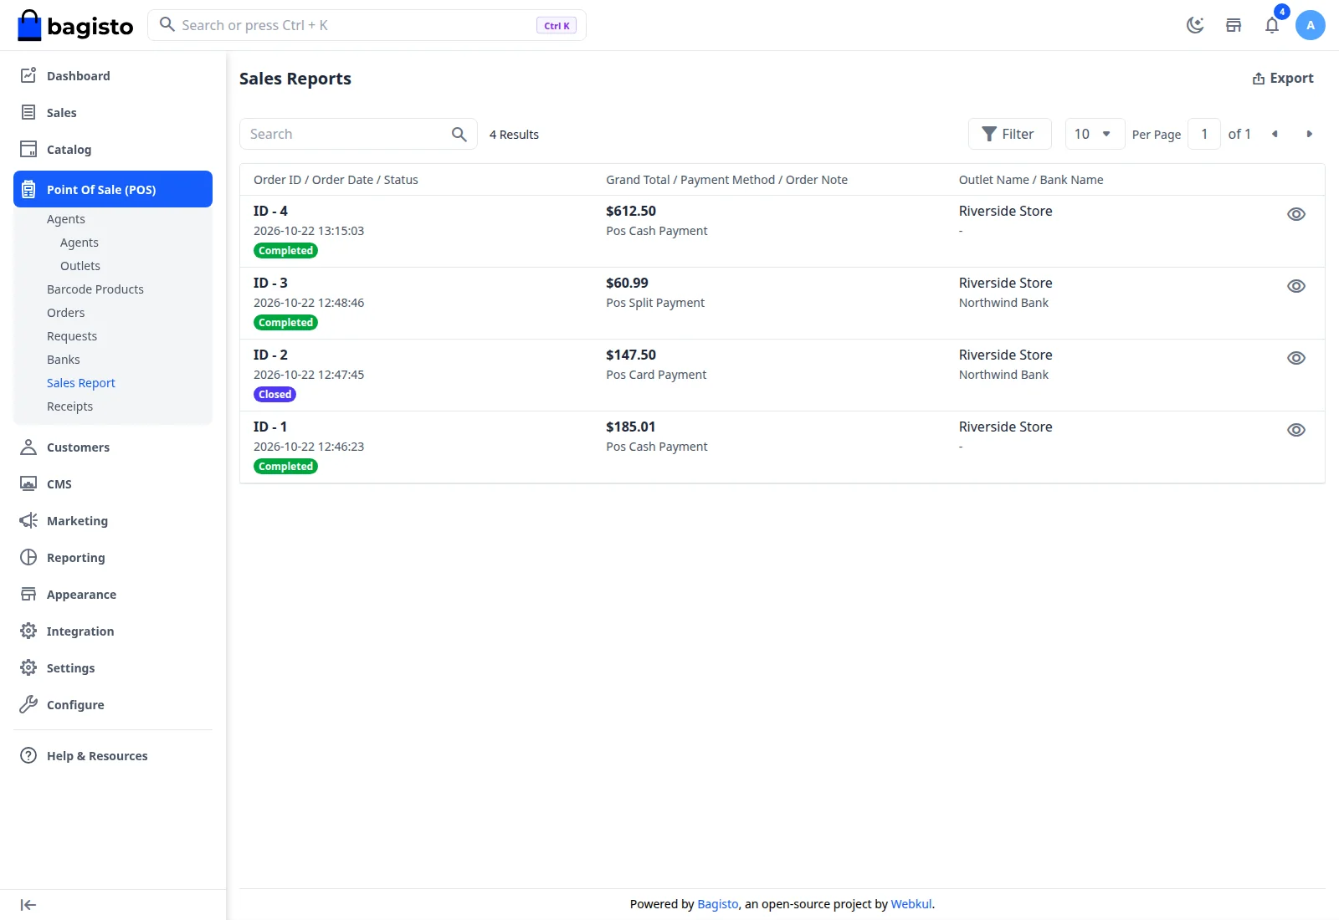Screen dimensions: 1339x920
Task: Click the CMS sidebar icon
Action: tap(28, 483)
